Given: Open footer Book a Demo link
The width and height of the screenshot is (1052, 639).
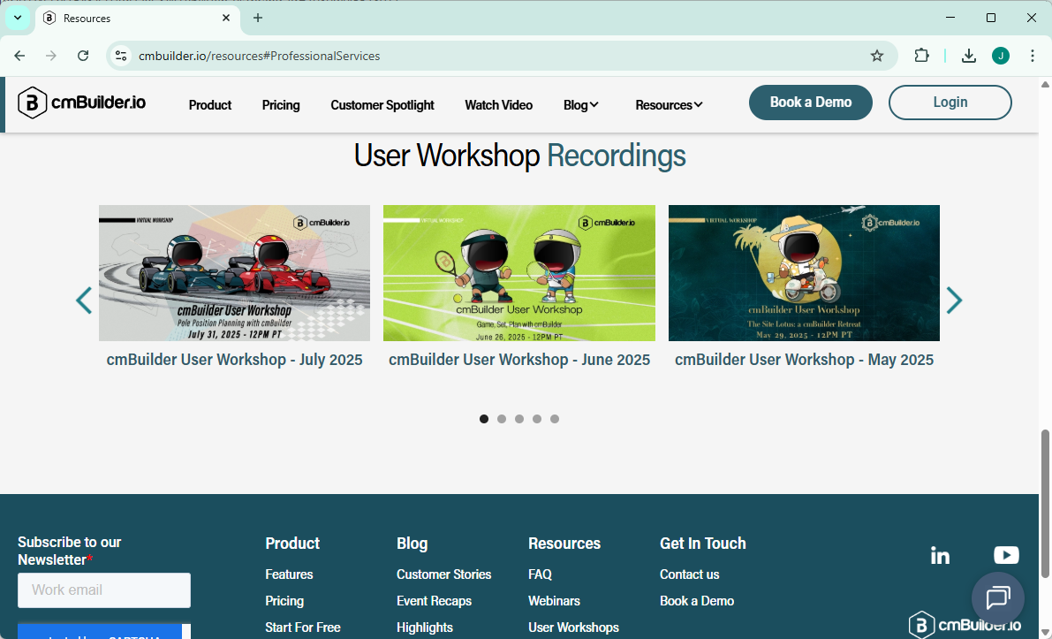Looking at the screenshot, I should tap(696, 601).
